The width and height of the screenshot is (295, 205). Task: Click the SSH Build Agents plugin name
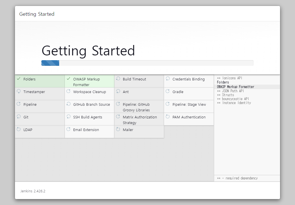point(87,117)
